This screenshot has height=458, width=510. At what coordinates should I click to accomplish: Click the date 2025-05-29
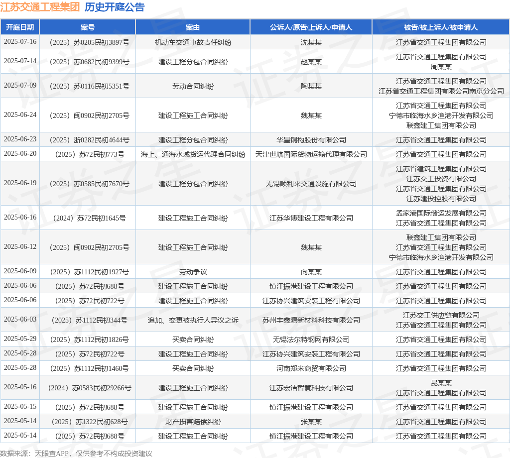20,339
